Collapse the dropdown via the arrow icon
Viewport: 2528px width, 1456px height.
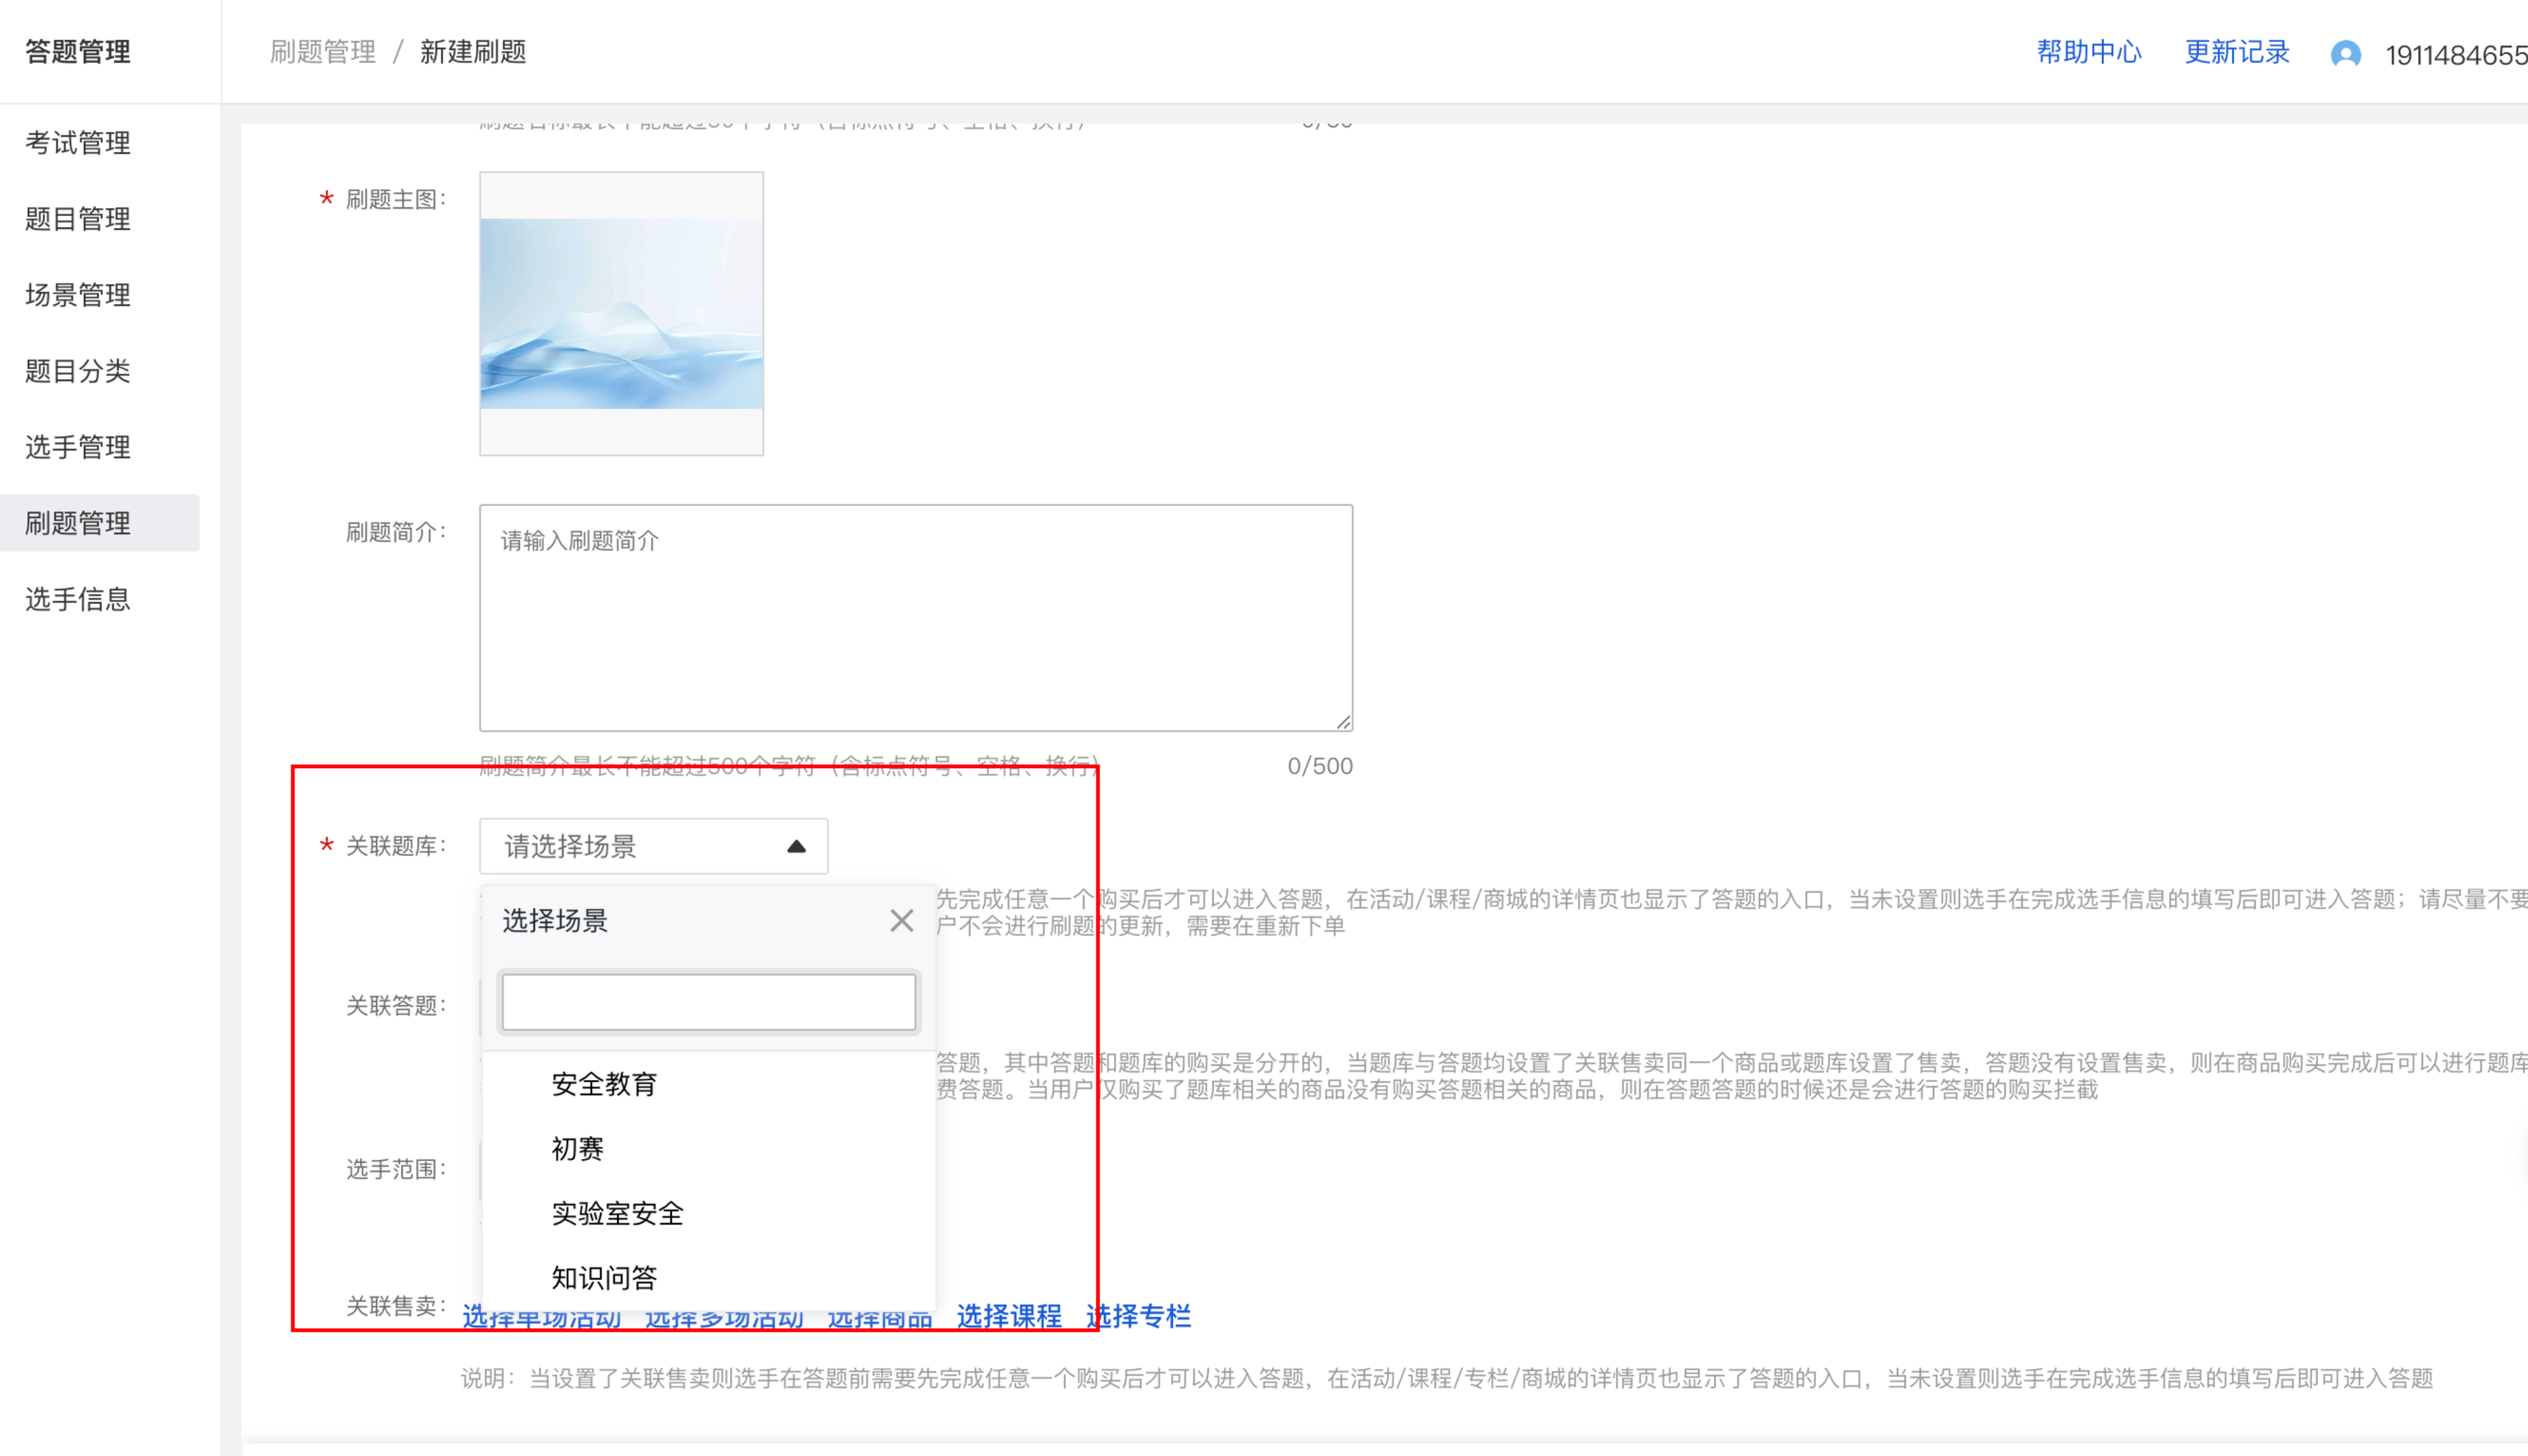tap(797, 847)
